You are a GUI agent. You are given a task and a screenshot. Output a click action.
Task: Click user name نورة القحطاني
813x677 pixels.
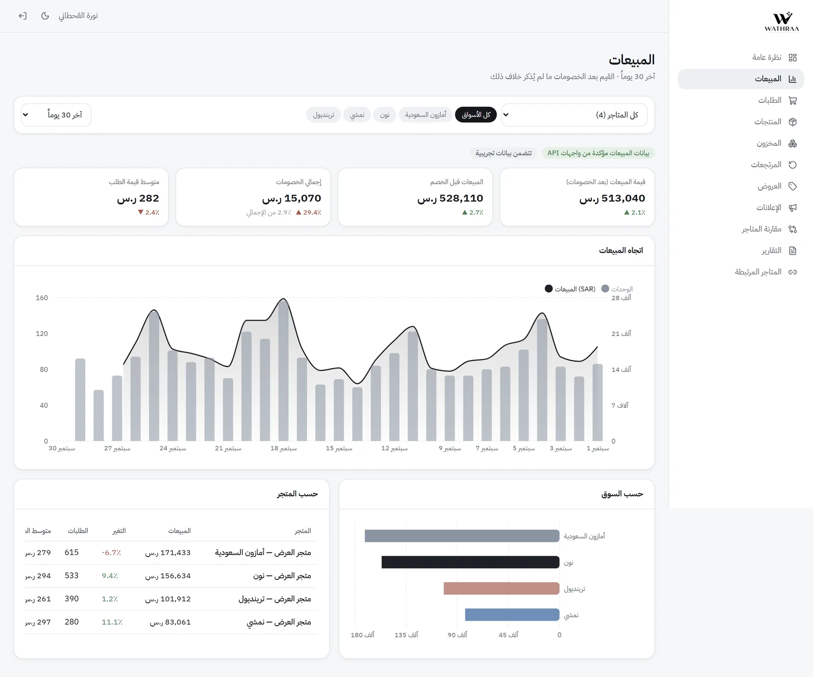[x=78, y=16]
